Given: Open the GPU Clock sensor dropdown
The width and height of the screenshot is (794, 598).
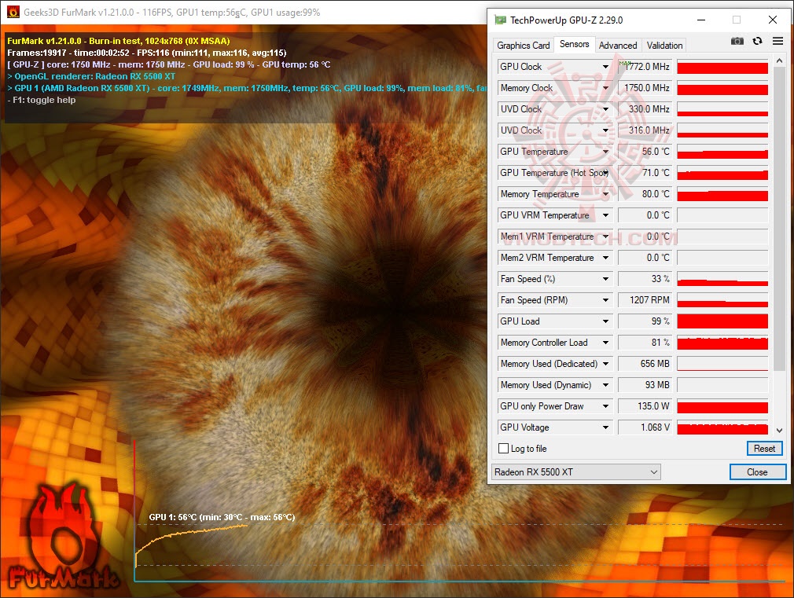Looking at the screenshot, I should pos(605,67).
